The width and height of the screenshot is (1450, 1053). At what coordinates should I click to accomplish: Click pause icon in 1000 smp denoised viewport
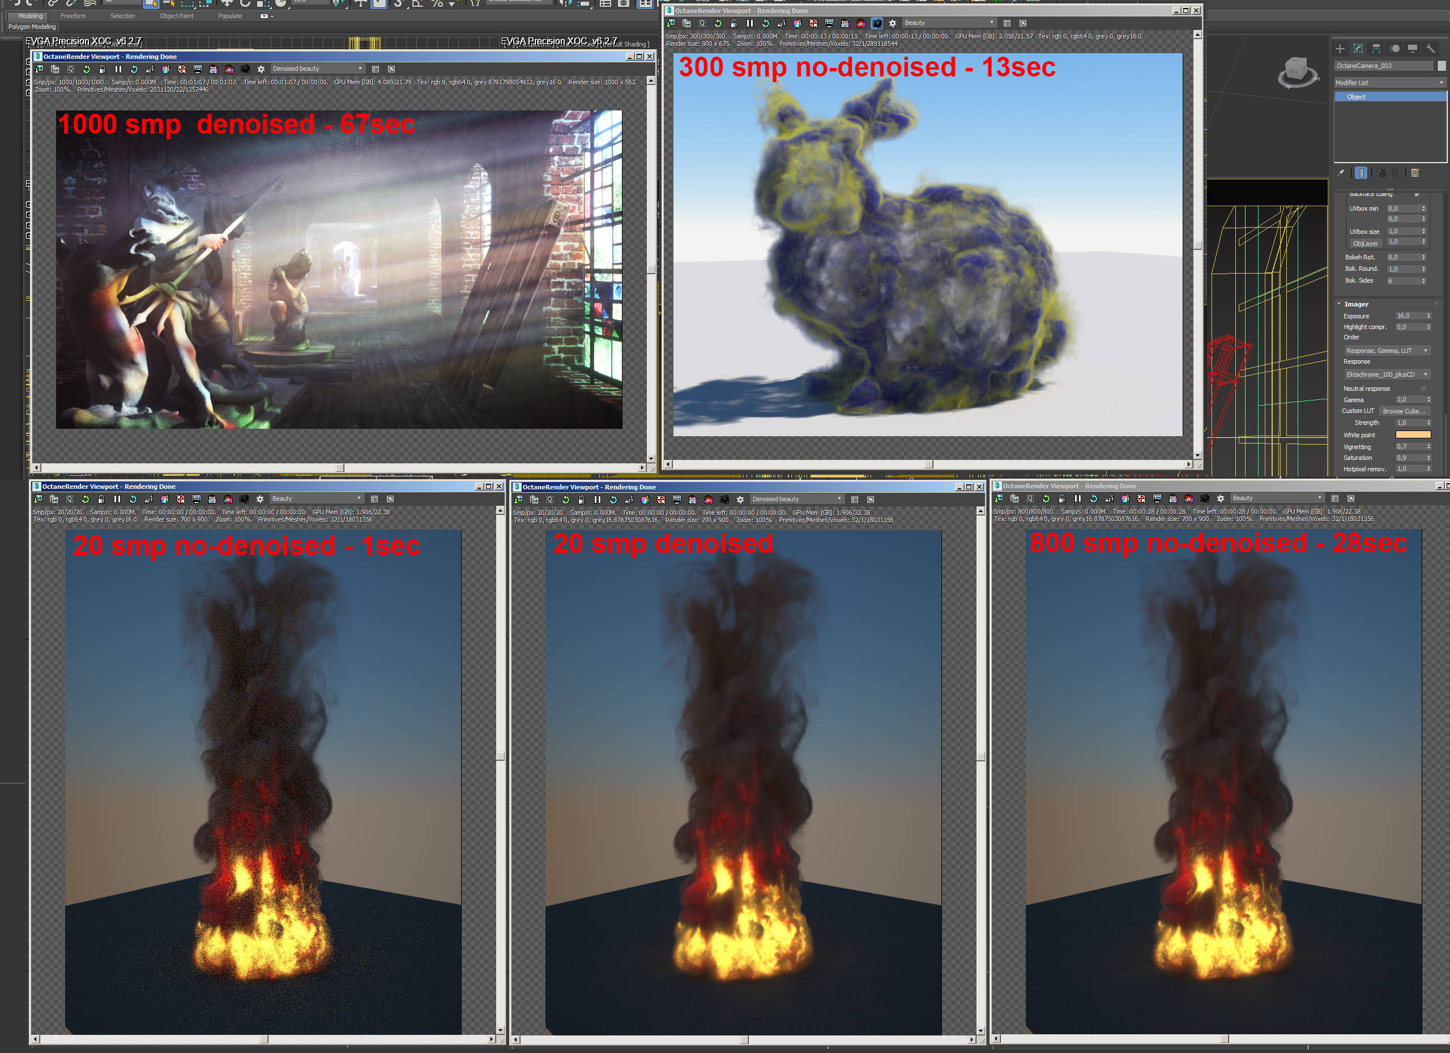(x=118, y=69)
